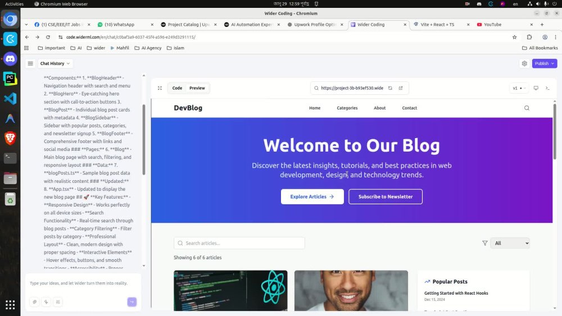Go back with the browser back arrow
The width and height of the screenshot is (562, 316).
27,37
